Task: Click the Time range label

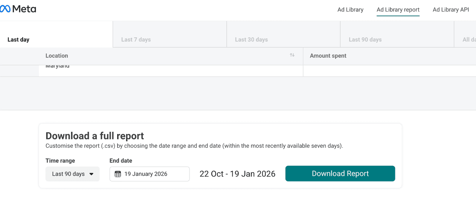Action: (60, 161)
